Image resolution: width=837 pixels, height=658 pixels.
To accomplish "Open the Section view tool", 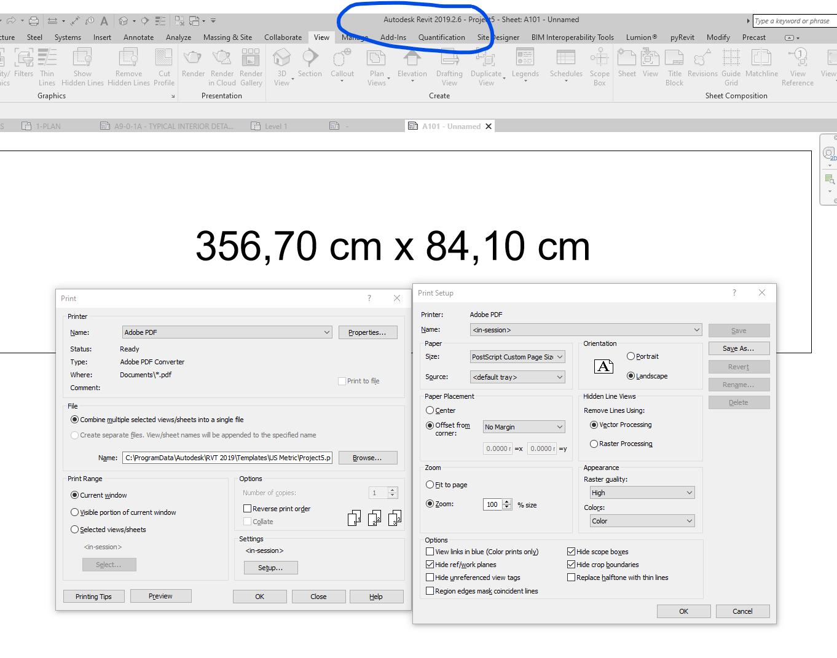I will click(x=310, y=64).
